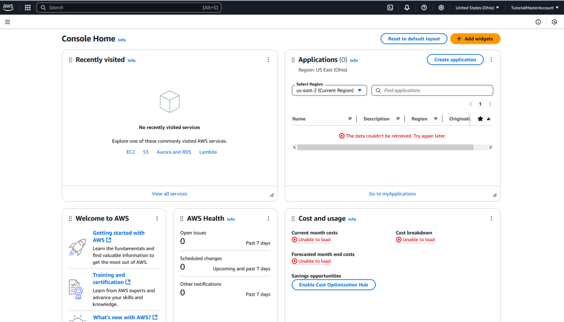Click the rocket icon in Welcome widget
The height and width of the screenshot is (322, 564).
pos(77,247)
